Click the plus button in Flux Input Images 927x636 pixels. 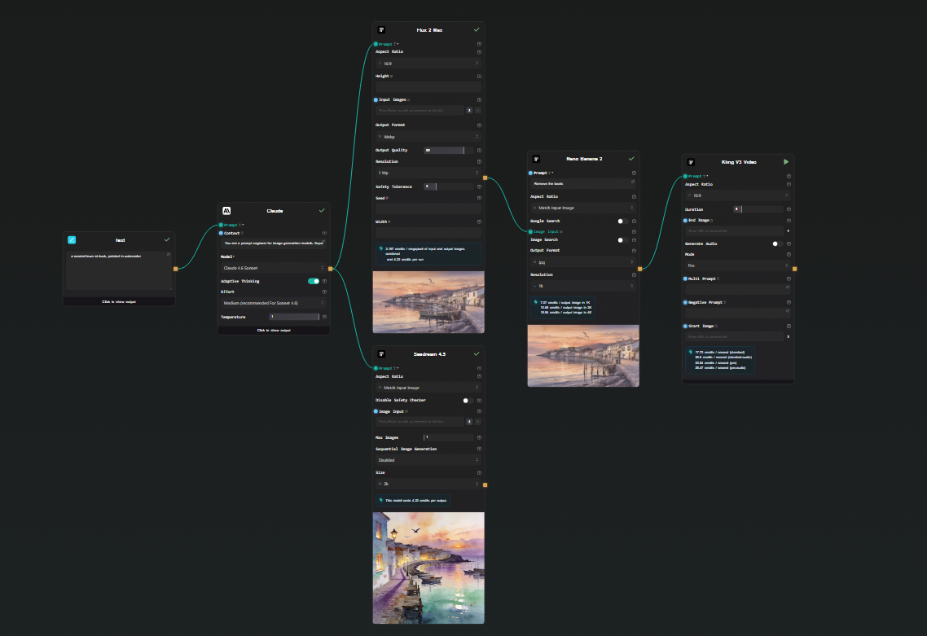[x=469, y=110]
